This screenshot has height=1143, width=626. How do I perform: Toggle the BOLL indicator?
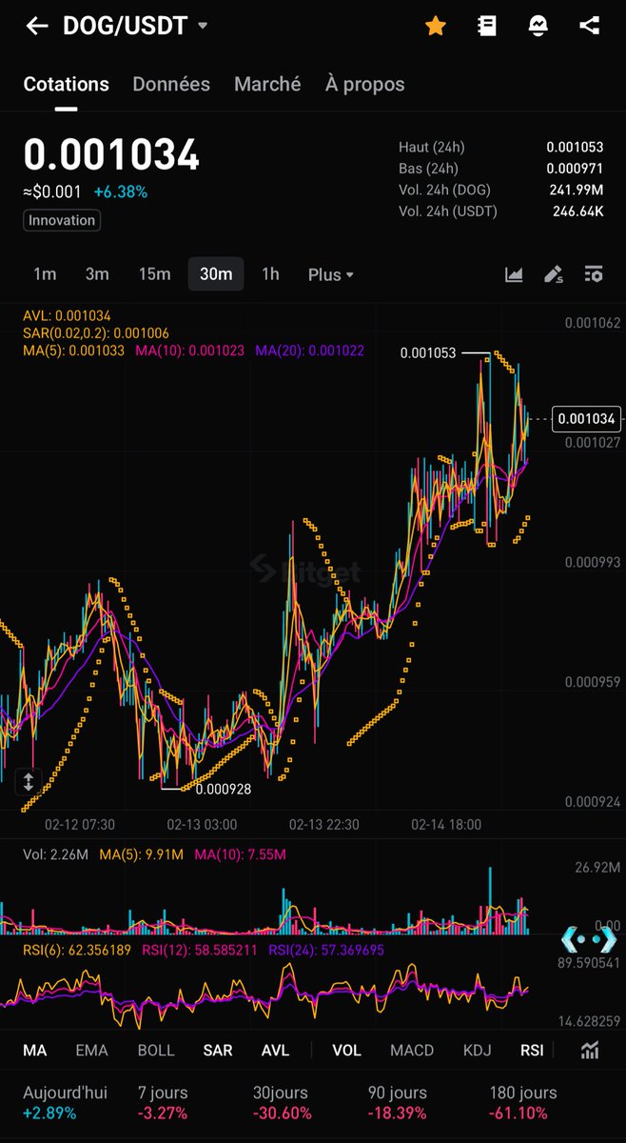click(156, 1050)
